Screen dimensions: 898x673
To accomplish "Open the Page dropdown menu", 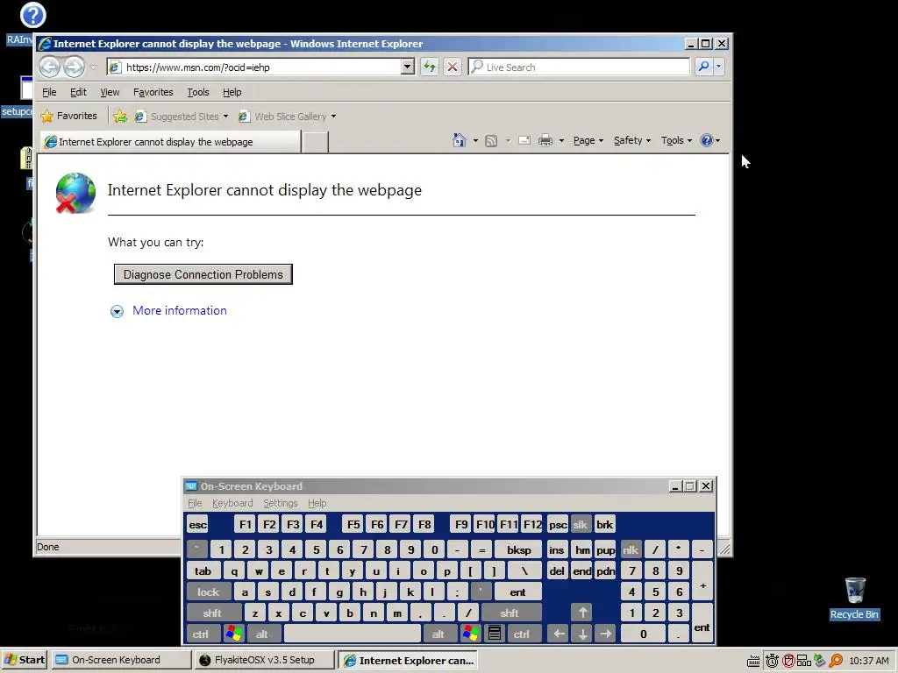I will (588, 140).
